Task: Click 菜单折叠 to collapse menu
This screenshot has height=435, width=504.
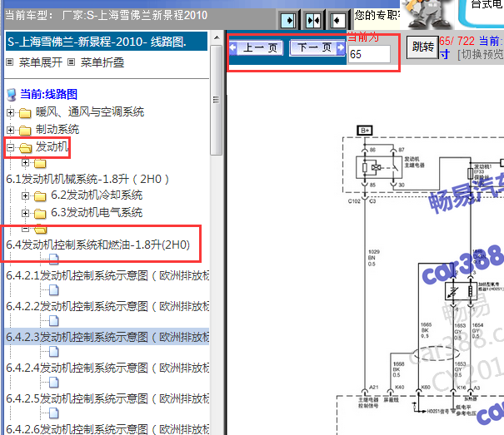Action: [102, 62]
